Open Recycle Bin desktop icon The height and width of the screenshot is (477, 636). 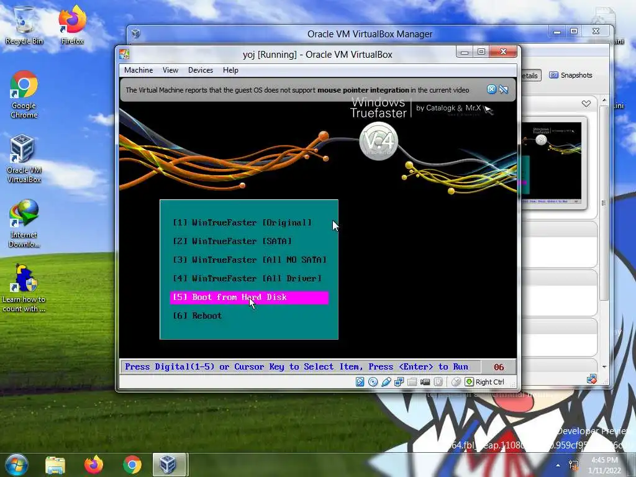(x=24, y=25)
